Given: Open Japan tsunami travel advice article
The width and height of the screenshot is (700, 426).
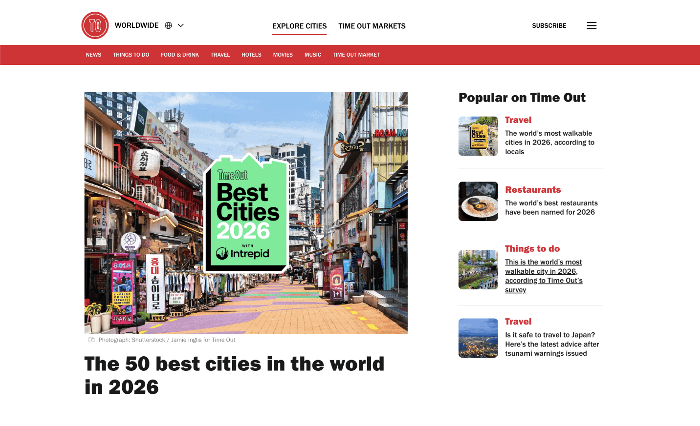Looking at the screenshot, I should pyautogui.click(x=552, y=344).
